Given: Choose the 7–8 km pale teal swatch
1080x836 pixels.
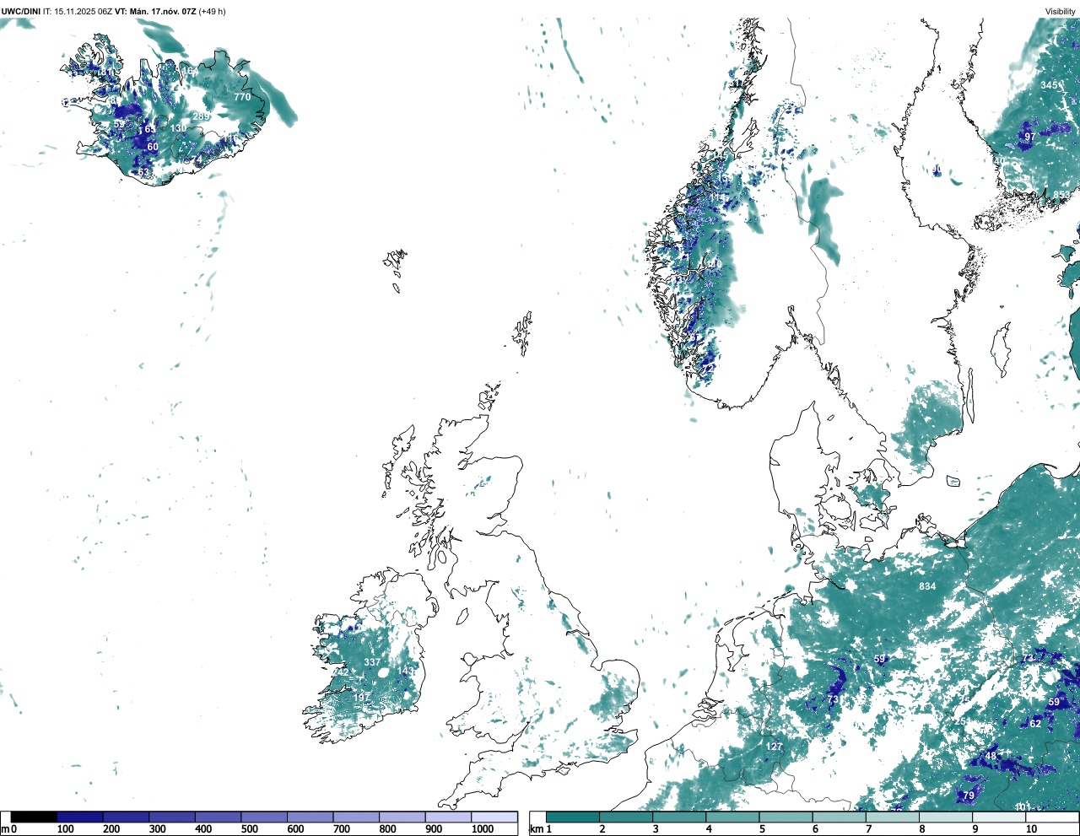Looking at the screenshot, I should tap(892, 817).
